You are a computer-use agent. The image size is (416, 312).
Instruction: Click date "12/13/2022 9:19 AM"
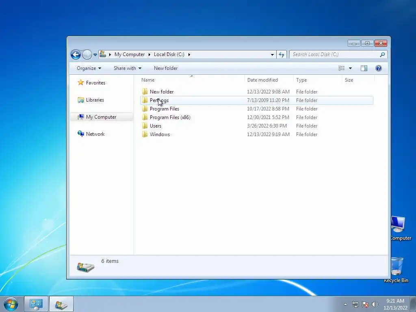pyautogui.click(x=268, y=134)
